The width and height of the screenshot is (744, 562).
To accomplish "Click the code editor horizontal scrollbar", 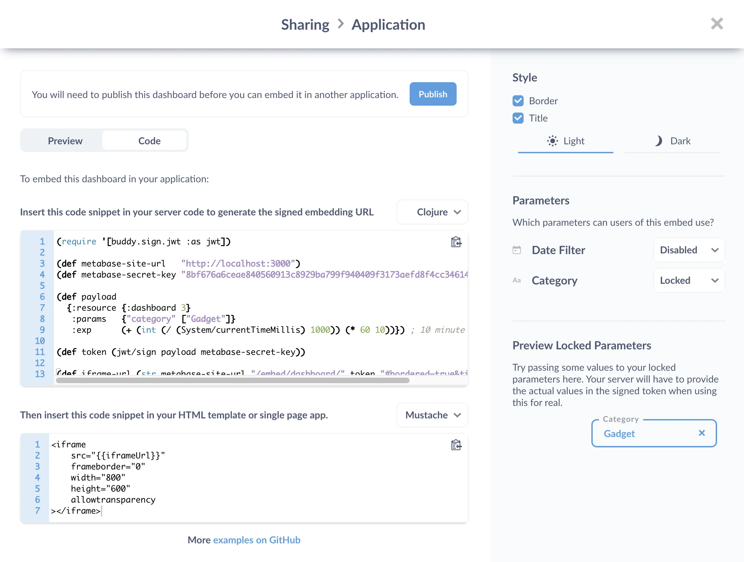I will pos(233,380).
